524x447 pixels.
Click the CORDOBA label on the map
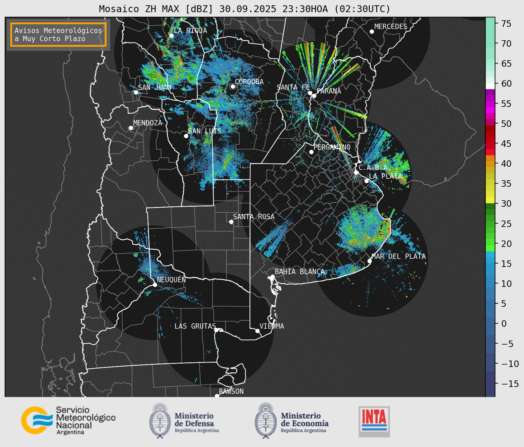[249, 82]
